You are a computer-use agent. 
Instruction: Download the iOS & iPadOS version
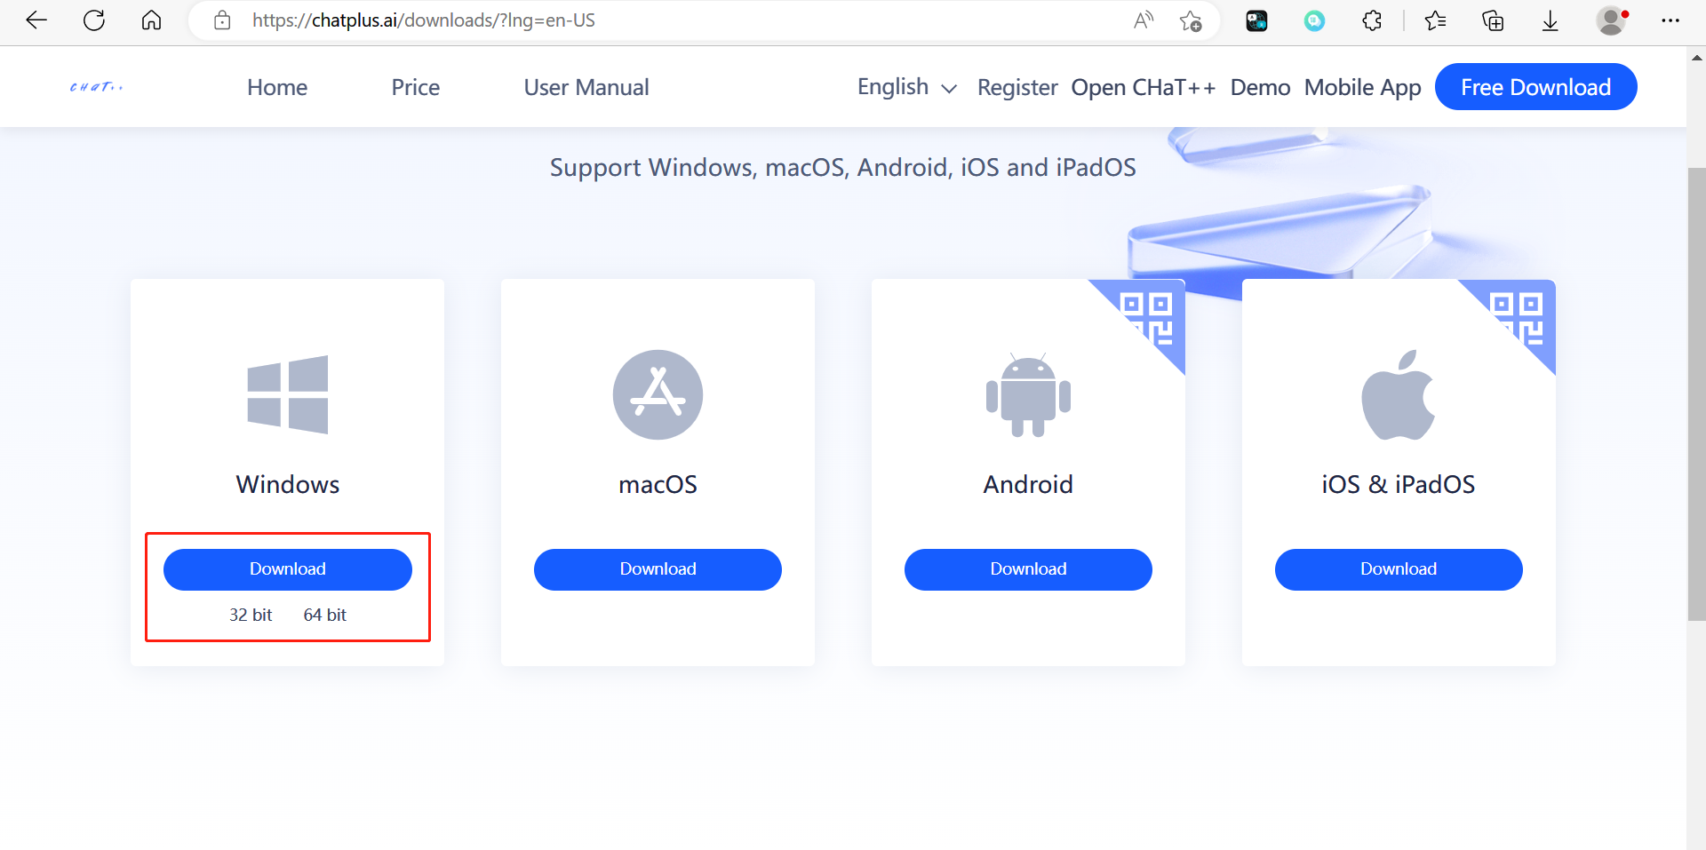[1399, 569]
